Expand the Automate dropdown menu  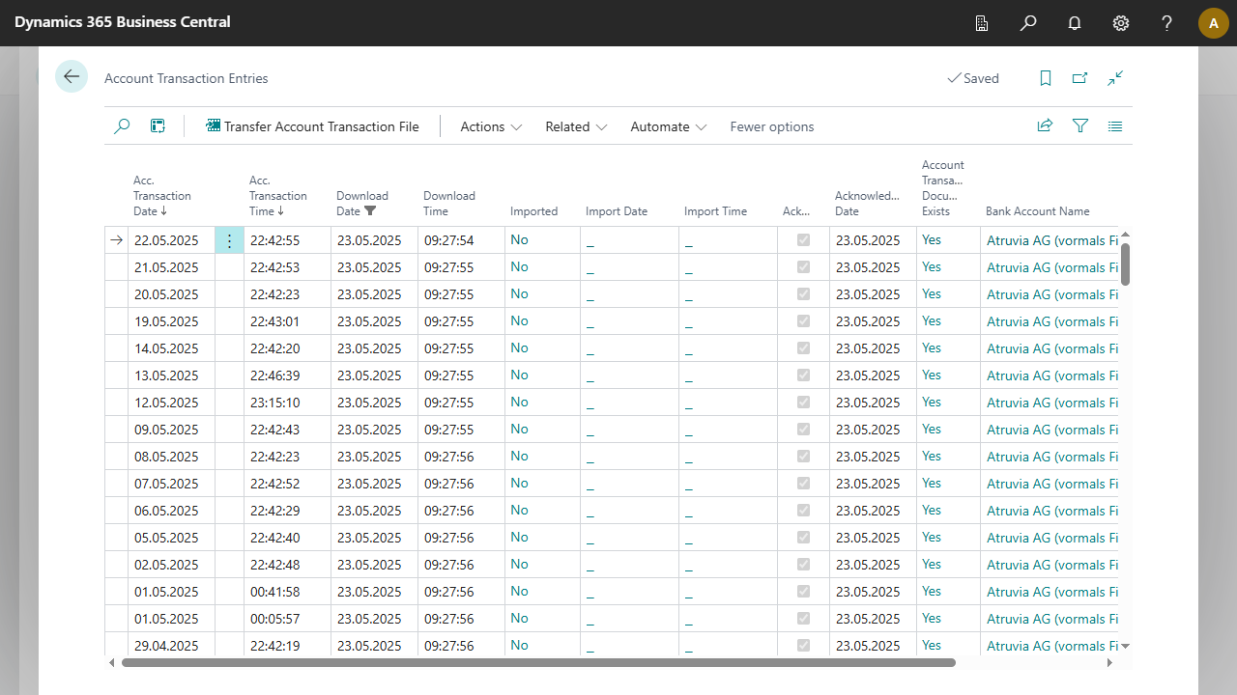coord(668,126)
